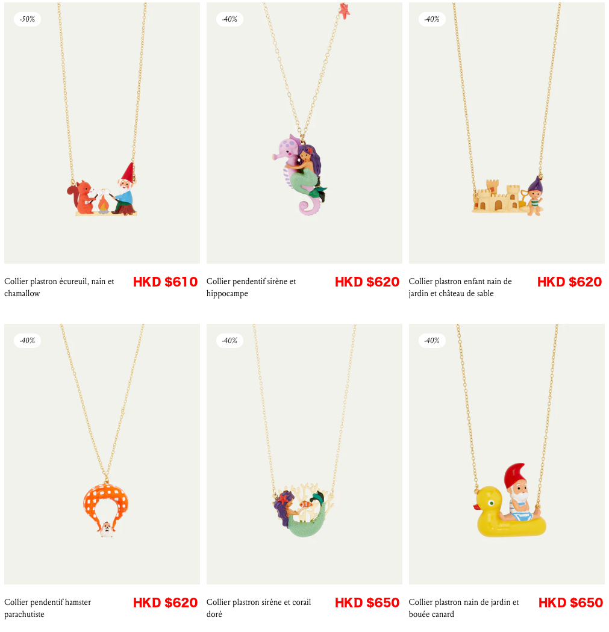Click the -40% badge on sandcastle necklace
Screen dimensions: 609x632
(x=432, y=19)
